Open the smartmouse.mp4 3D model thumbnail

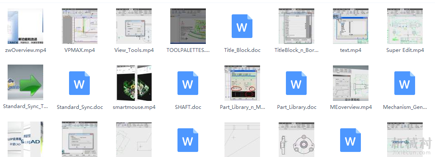tap(134, 83)
